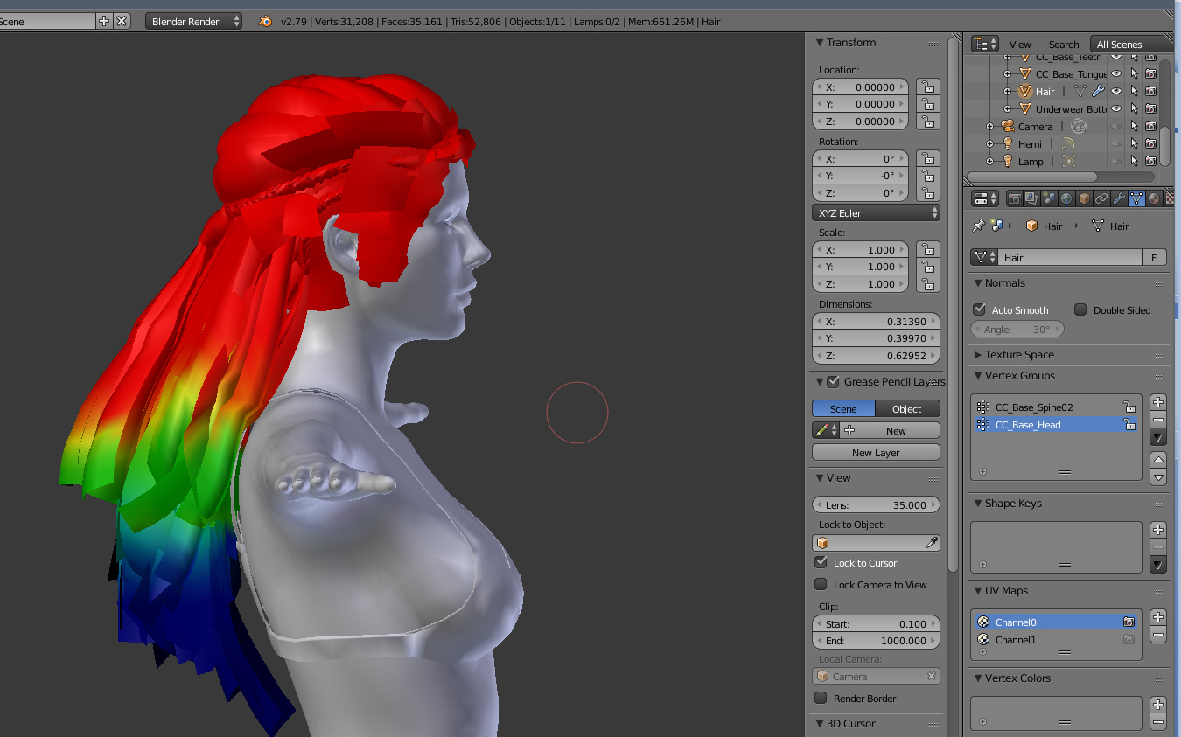Click the New Layer button
The image size is (1181, 737).
(x=876, y=452)
